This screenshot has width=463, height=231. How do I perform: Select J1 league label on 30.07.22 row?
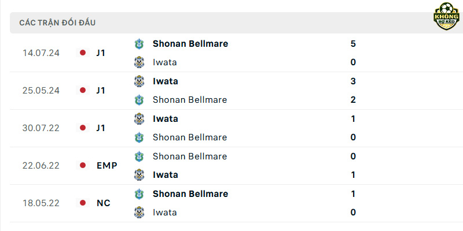point(101,128)
